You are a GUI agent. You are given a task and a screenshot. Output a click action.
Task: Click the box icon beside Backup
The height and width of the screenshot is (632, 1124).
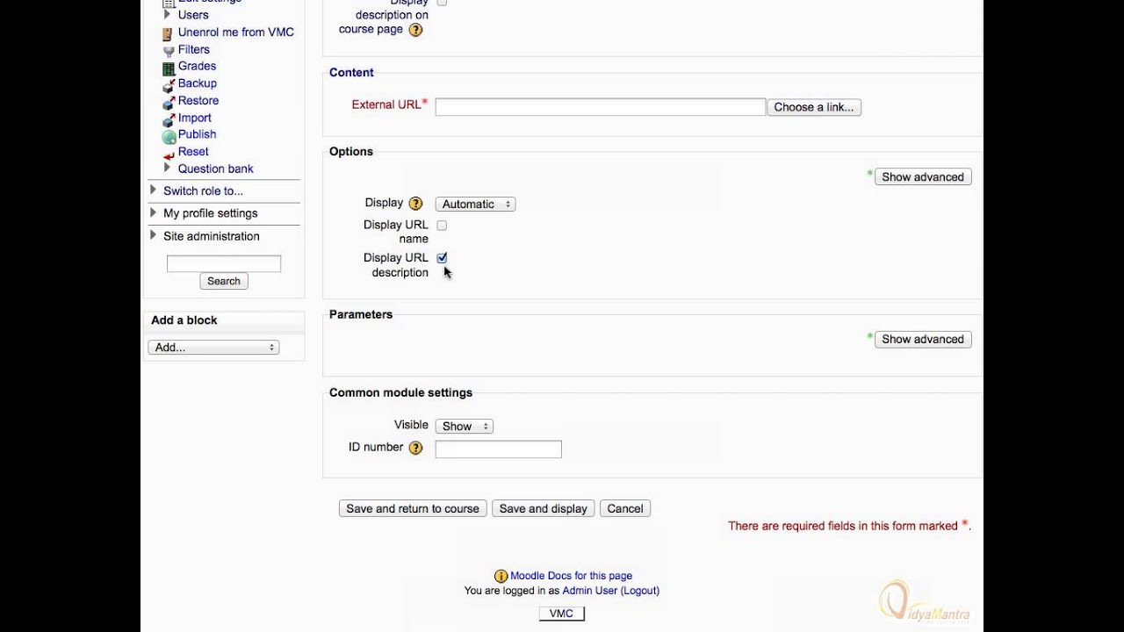(x=169, y=85)
